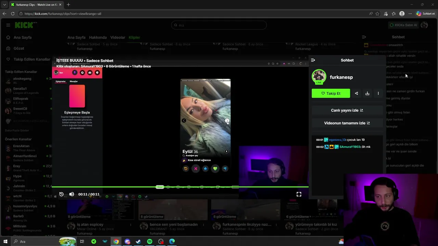Switch to channel Ana Sayfa tab
The image size is (438, 246).
click(76, 37)
